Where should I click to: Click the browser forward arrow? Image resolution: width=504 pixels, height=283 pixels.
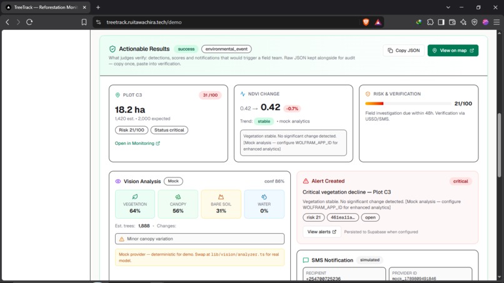(18, 22)
